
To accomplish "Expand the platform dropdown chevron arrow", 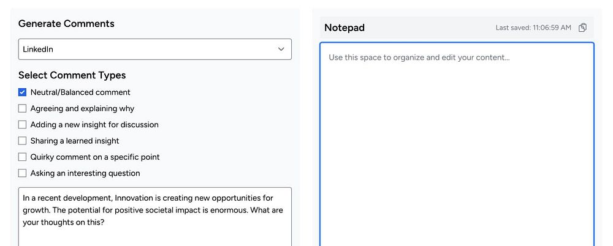I will click(x=281, y=49).
